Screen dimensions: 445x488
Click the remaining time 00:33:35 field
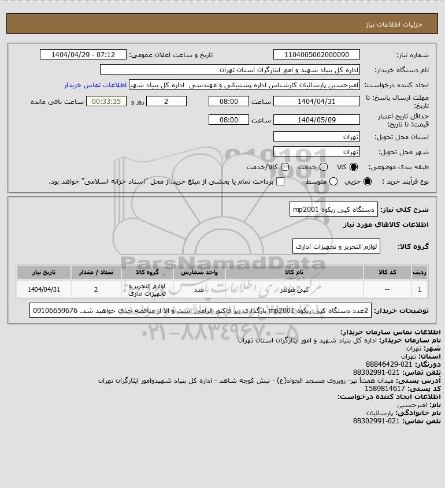click(x=106, y=101)
